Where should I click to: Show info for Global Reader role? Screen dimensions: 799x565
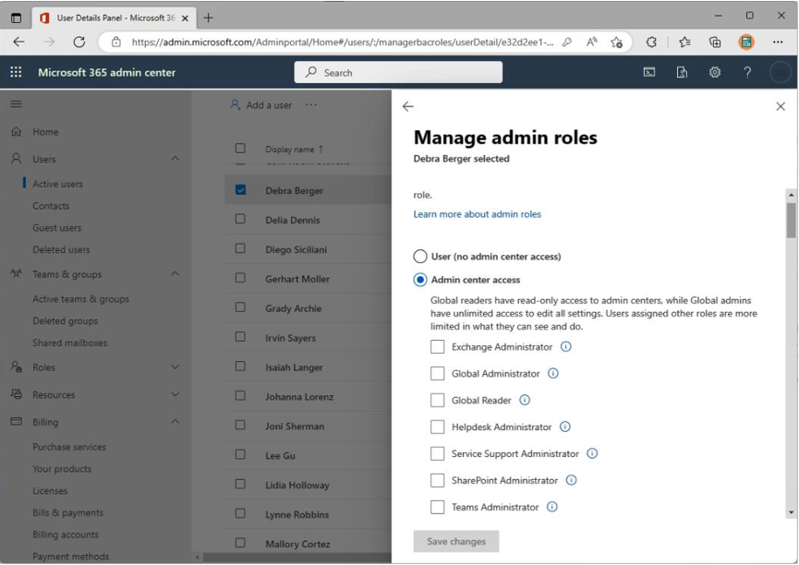pos(525,400)
